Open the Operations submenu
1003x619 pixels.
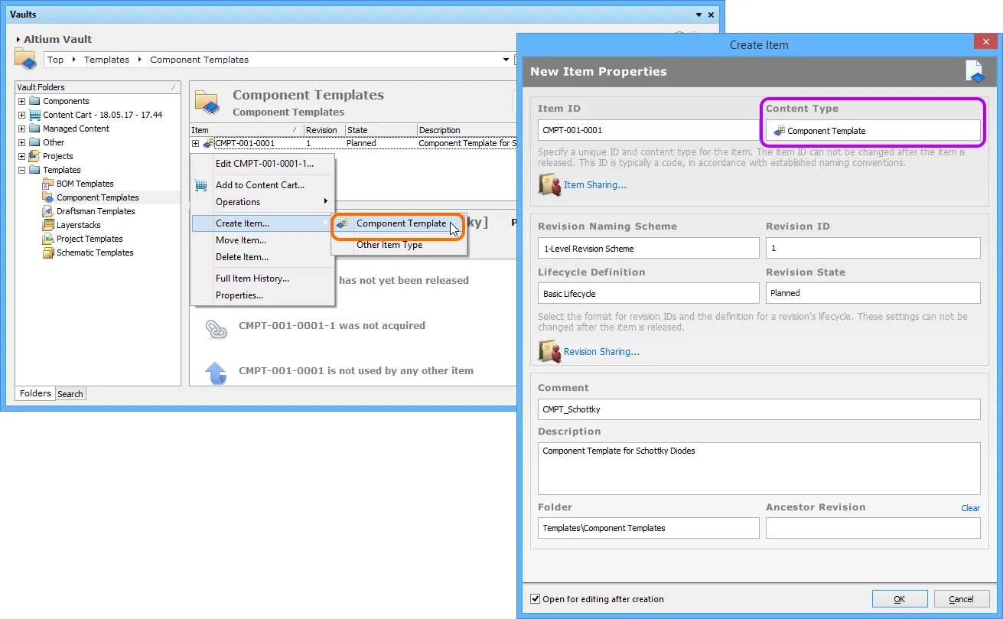click(262, 202)
